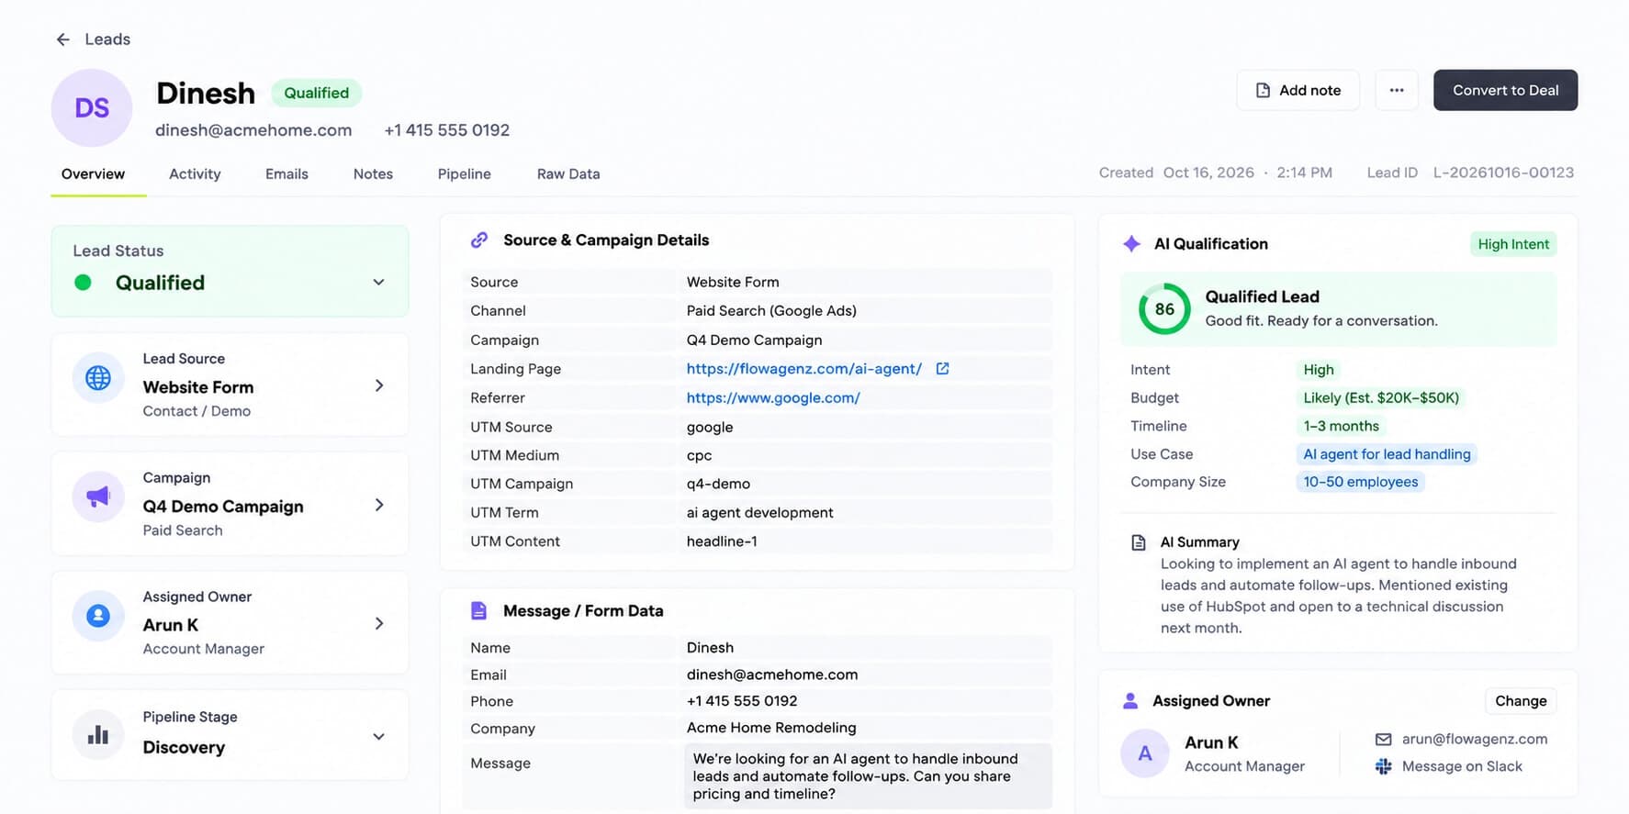Screen dimensions: 1629x814
Task: Click Arun K's 'A' avatar circle
Action: click(x=1145, y=753)
